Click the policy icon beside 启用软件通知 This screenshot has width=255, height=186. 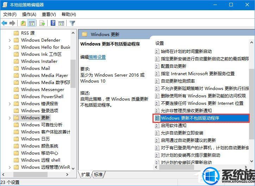click(x=157, y=126)
